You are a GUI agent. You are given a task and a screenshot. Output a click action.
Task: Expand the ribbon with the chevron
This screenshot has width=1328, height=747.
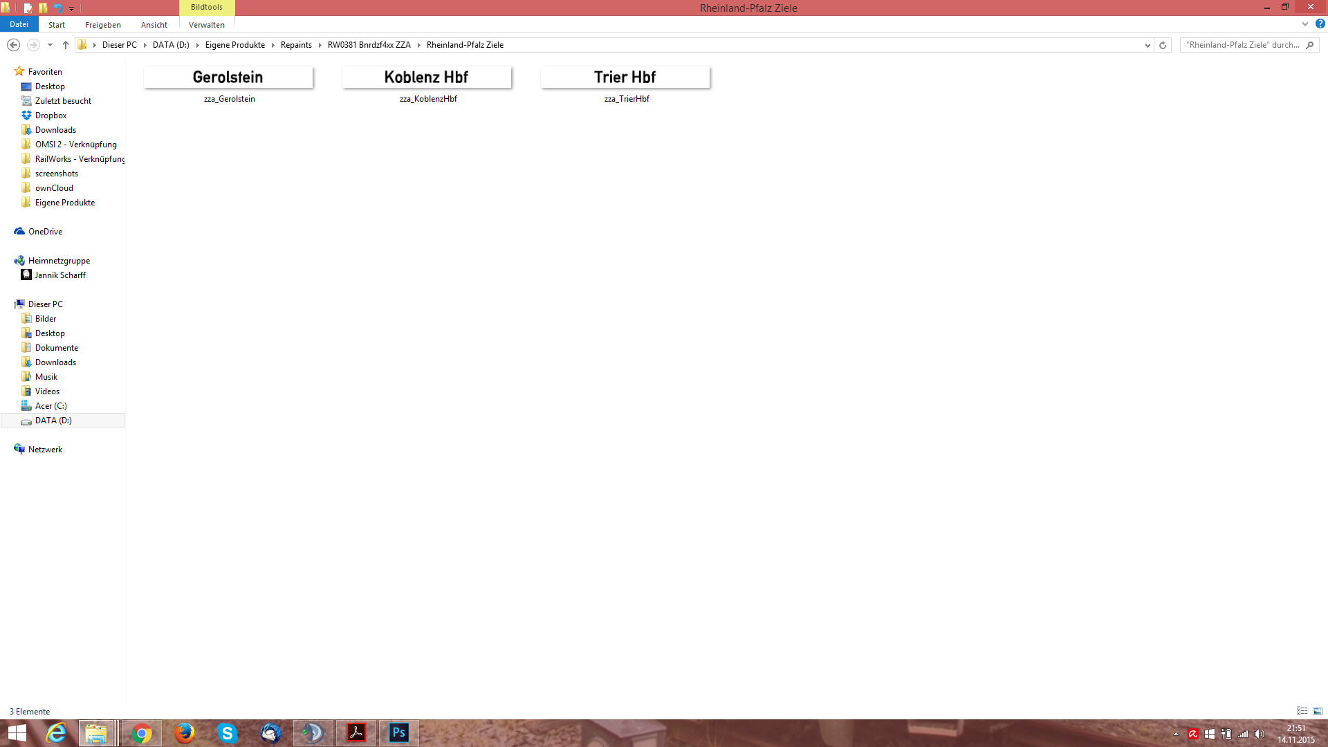tap(1305, 24)
